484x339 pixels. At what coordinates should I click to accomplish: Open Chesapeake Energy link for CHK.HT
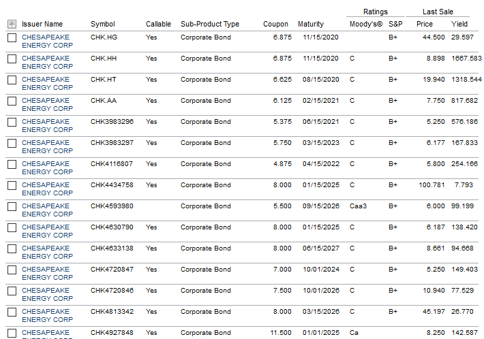[47, 84]
